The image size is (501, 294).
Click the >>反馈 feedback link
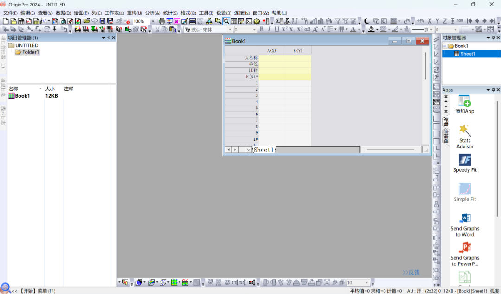(411, 272)
